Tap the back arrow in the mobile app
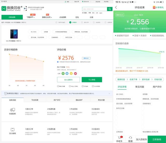 (116, 7)
